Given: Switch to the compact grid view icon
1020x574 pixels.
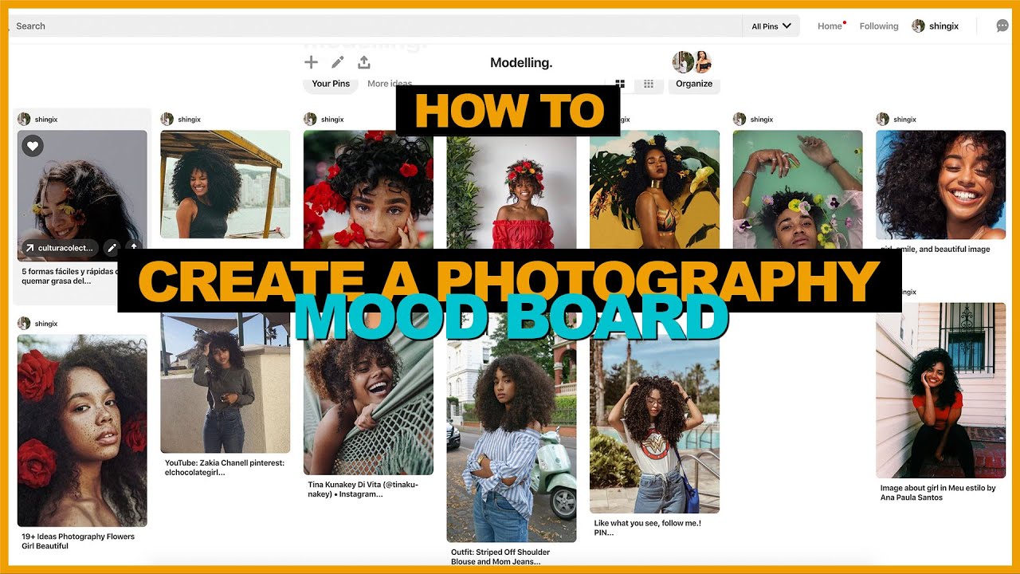Looking at the screenshot, I should tap(649, 84).
